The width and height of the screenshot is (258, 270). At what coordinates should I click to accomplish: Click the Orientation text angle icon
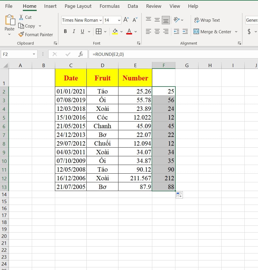177,20
